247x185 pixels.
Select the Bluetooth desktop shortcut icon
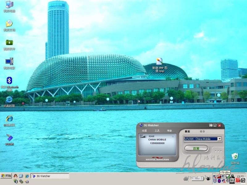point(9,81)
